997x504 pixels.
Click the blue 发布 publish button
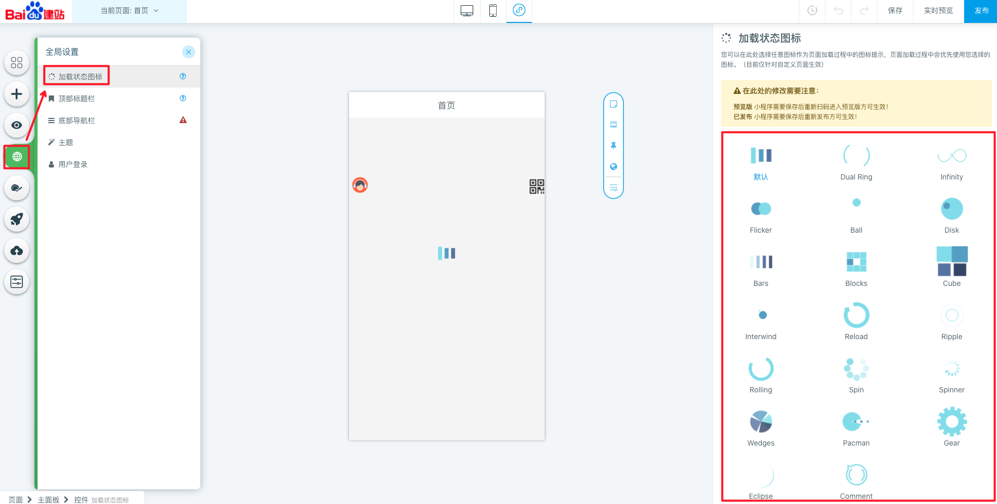[x=981, y=10]
